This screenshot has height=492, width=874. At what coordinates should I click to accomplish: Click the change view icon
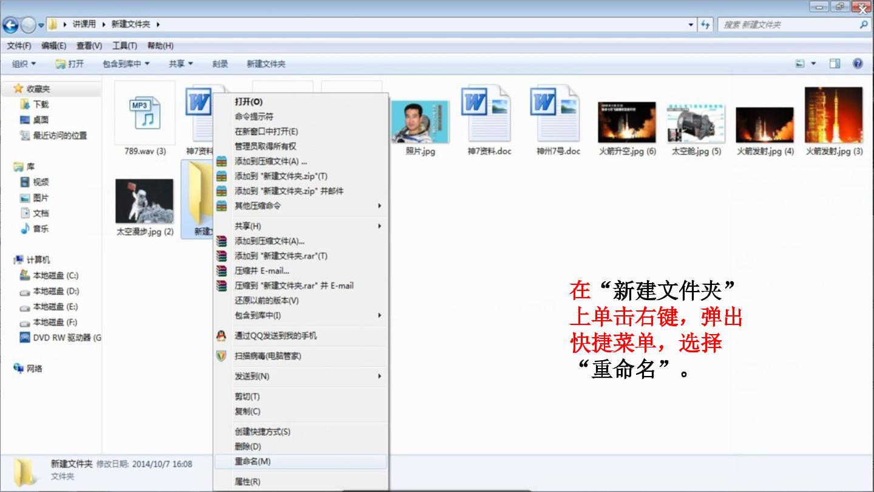pyautogui.click(x=800, y=64)
